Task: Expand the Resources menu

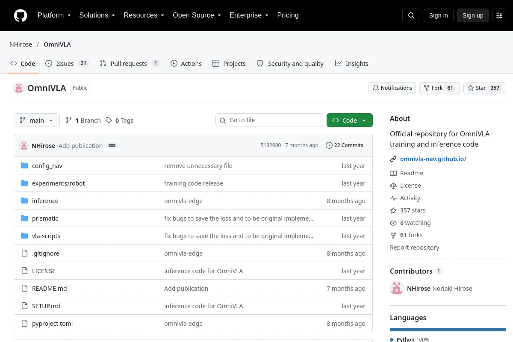Action: click(144, 15)
